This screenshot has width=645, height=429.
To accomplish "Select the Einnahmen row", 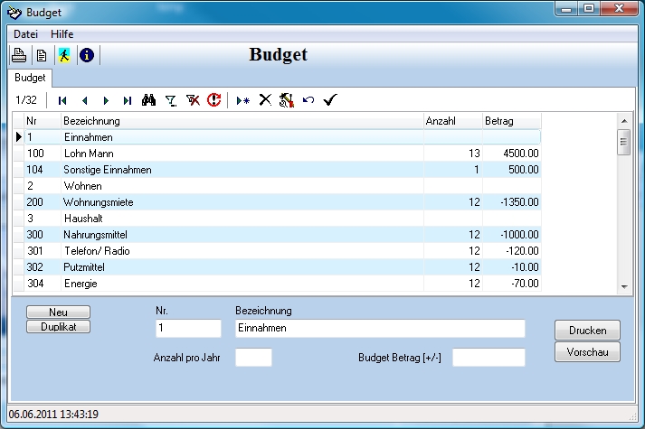I will [282, 137].
